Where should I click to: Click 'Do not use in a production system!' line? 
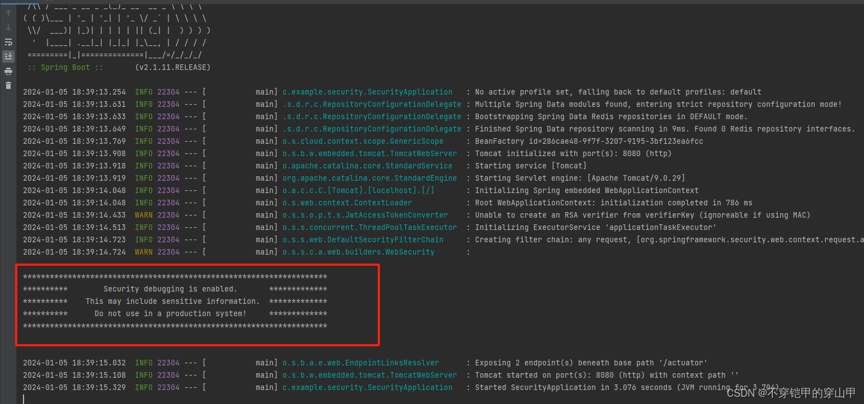coord(170,313)
